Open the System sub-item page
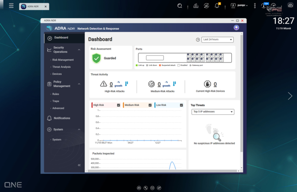 pos(57,140)
